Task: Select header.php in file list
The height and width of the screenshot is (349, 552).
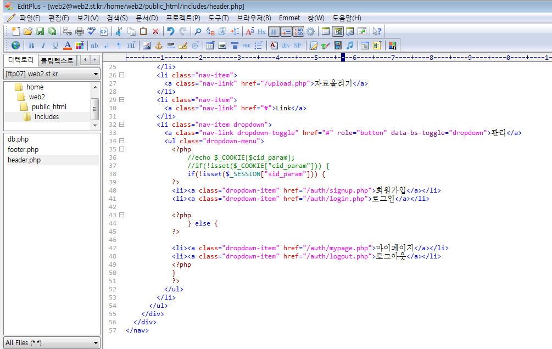Action: [24, 160]
